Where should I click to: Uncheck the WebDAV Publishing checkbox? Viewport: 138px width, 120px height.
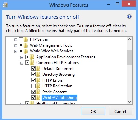(x=33, y=97)
